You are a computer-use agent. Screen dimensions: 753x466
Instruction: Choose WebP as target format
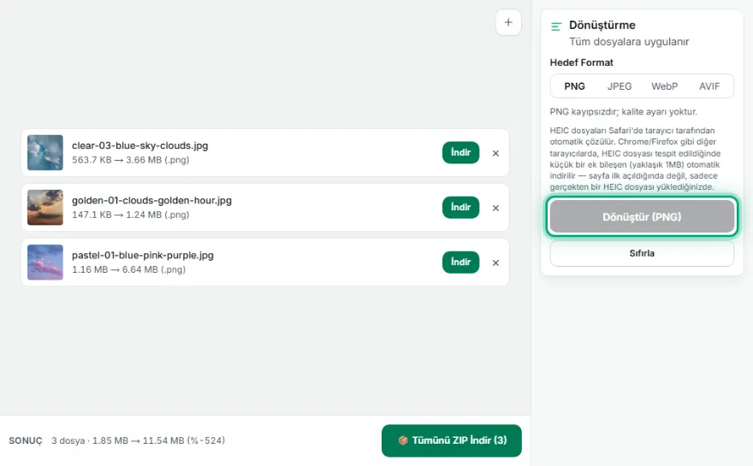(664, 86)
